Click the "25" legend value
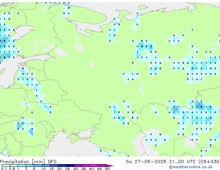The height and width of the screenshot is (170, 220). coord(67,169)
